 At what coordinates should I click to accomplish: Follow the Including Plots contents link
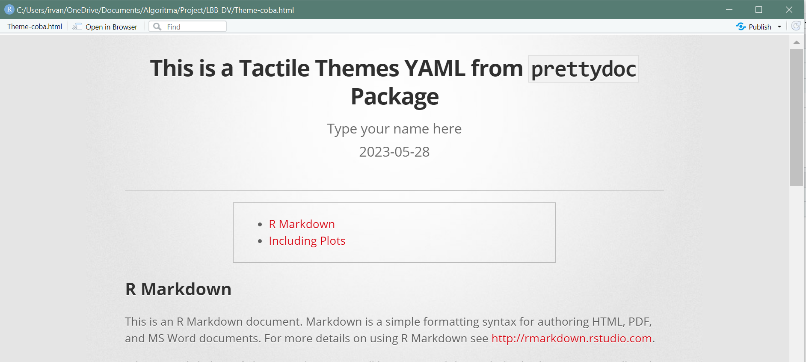pyautogui.click(x=307, y=241)
